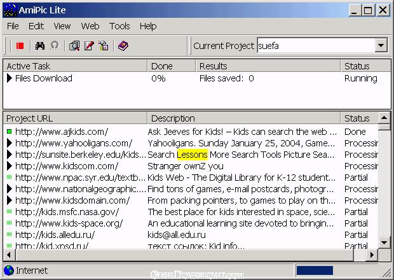Viewport: 394px width, 280px height.
Task: Click the highlighted word Lessons
Action: pos(192,155)
